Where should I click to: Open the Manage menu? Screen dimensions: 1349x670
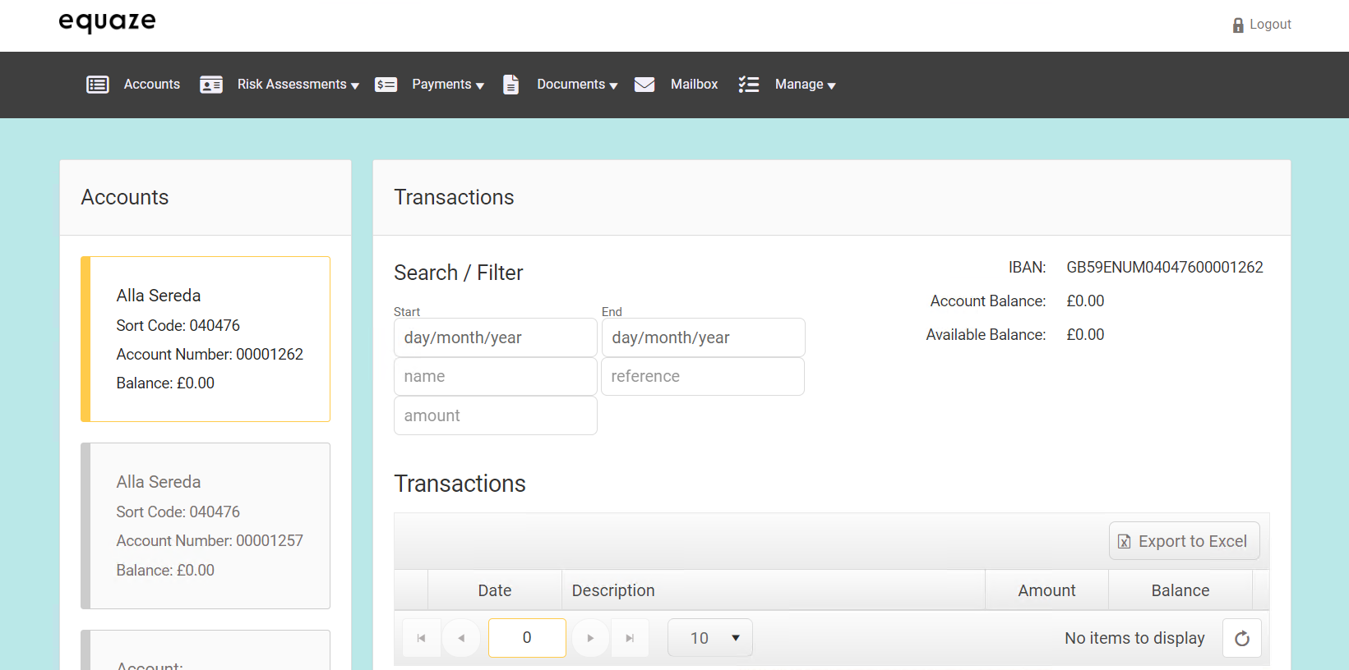click(805, 85)
